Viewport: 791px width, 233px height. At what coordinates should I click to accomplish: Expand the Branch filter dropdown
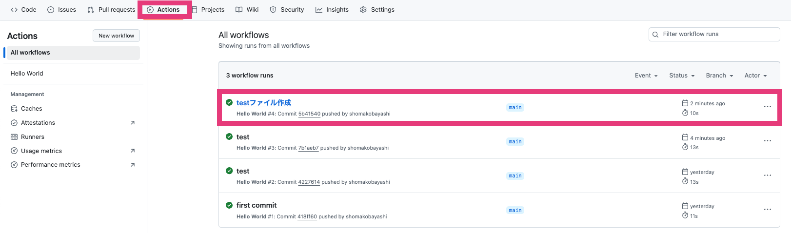(x=719, y=76)
